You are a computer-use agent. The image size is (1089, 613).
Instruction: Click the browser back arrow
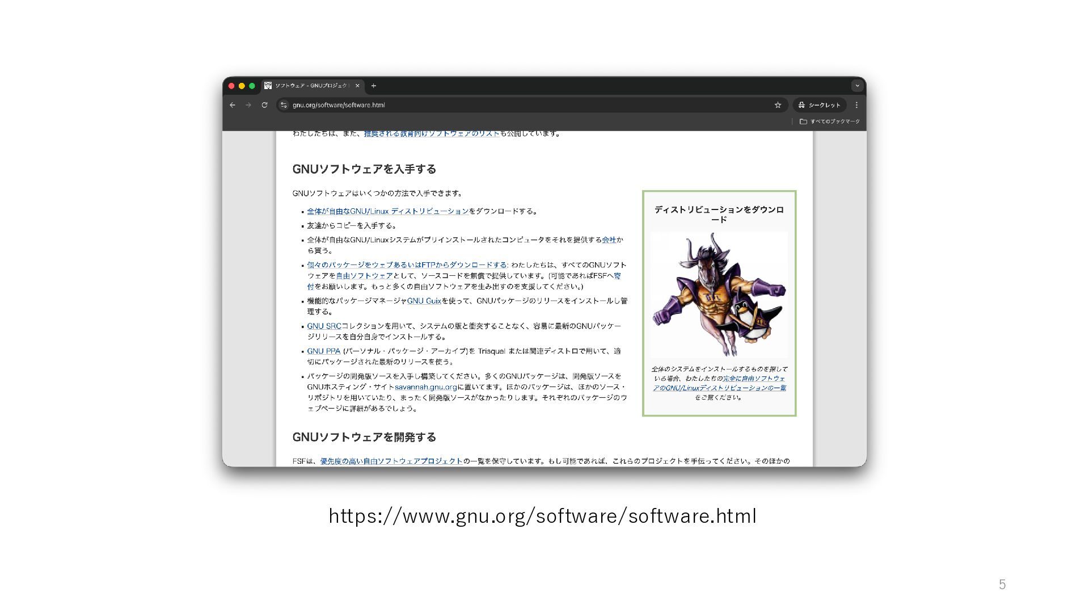[233, 105]
